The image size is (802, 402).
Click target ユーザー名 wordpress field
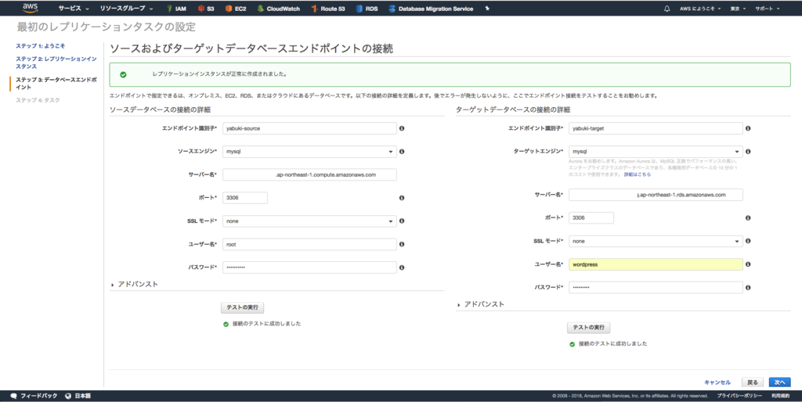pyautogui.click(x=656, y=264)
